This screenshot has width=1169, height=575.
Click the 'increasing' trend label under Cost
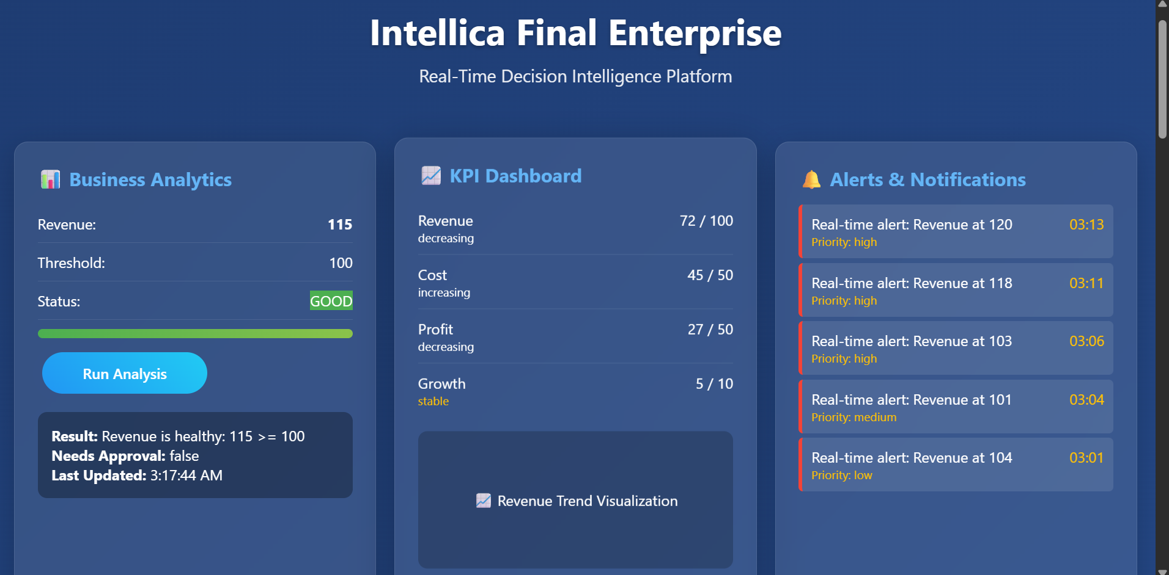tap(444, 292)
